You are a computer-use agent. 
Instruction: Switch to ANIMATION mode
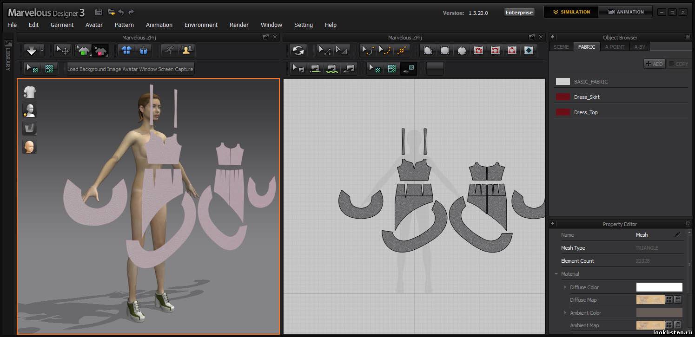point(626,12)
